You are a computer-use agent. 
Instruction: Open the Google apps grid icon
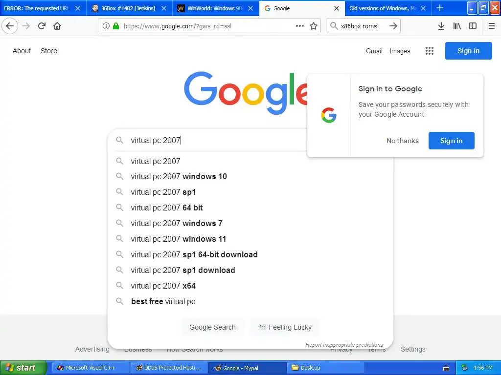(430, 51)
